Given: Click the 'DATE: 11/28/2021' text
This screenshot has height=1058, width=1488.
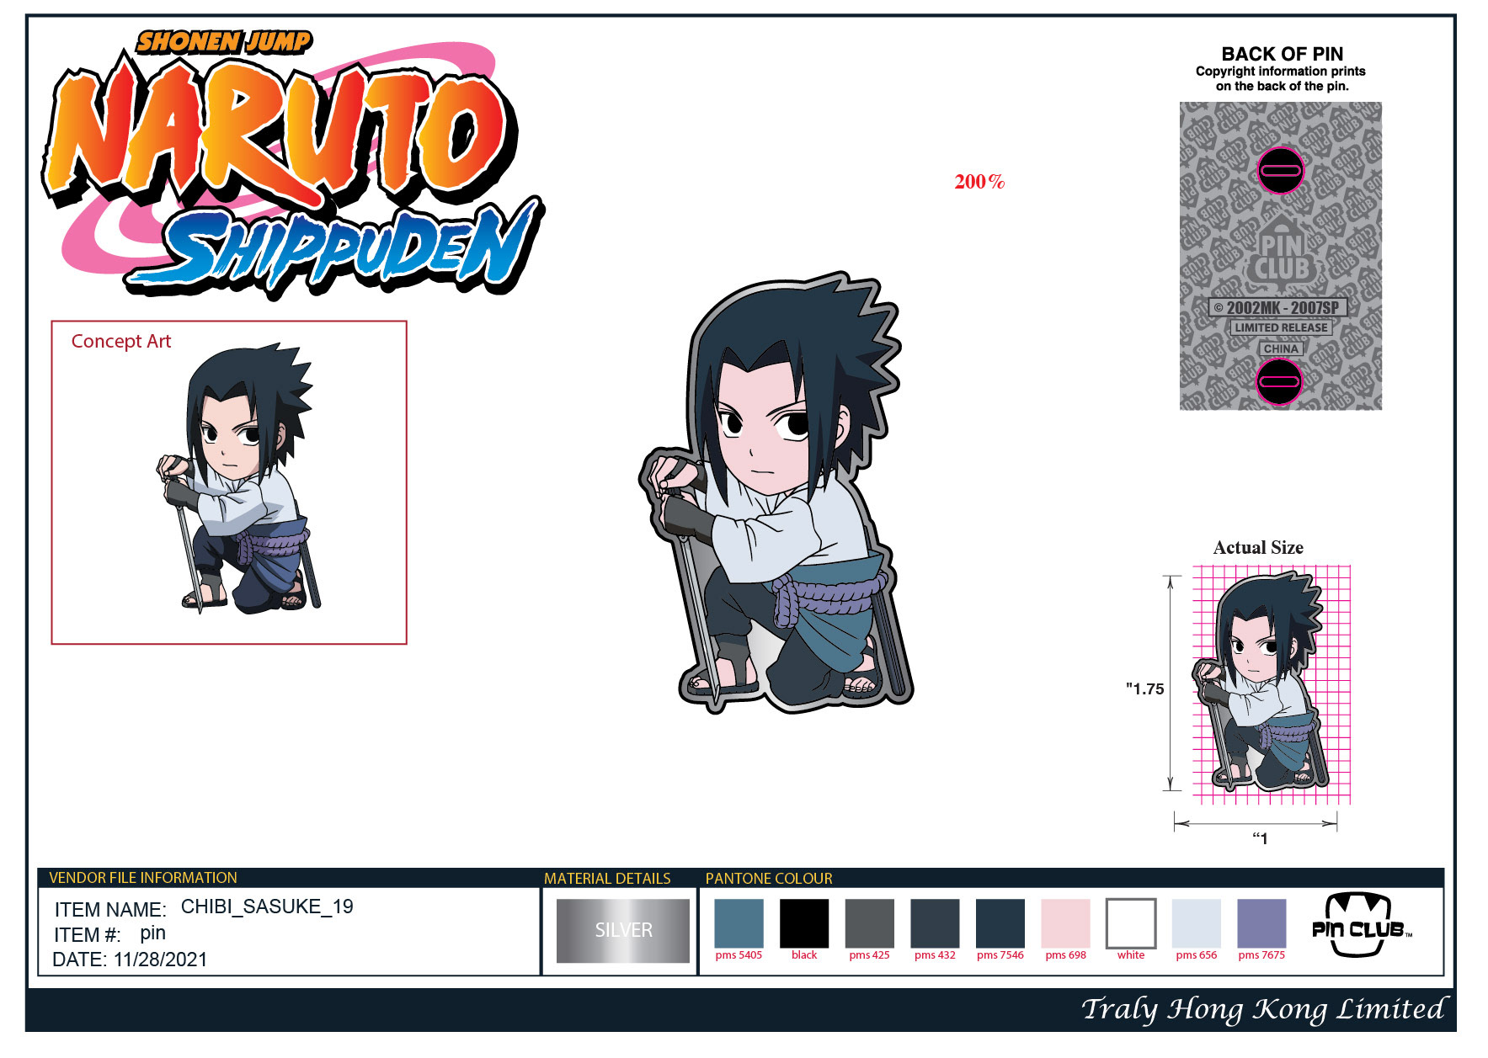Looking at the screenshot, I should (x=130, y=960).
